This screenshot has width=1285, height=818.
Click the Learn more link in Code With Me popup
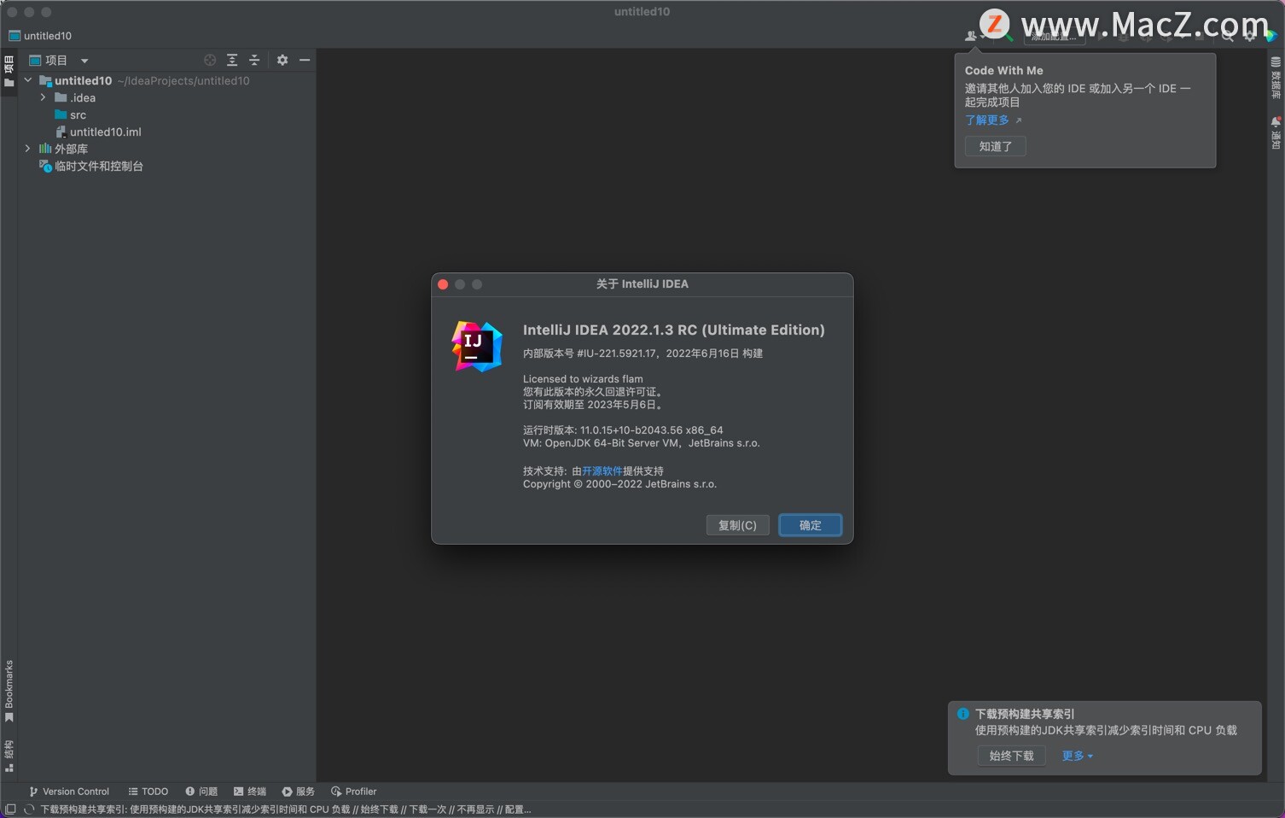[x=987, y=120]
